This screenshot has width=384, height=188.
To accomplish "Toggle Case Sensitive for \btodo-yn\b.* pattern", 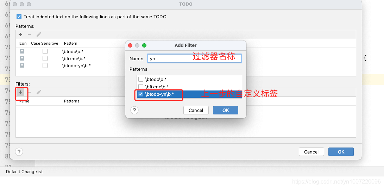I will pos(45,65).
